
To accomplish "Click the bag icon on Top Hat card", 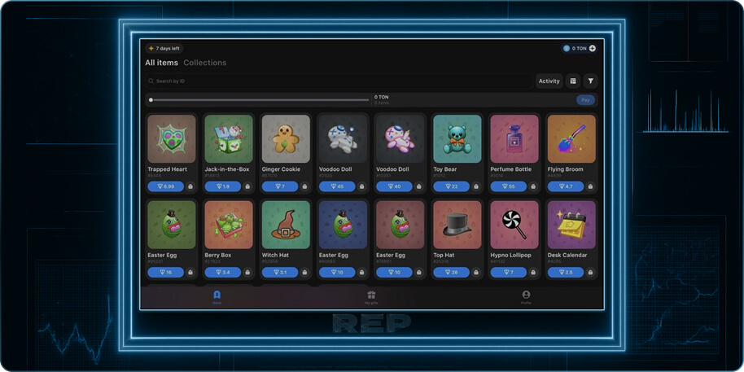I will pyautogui.click(x=476, y=273).
